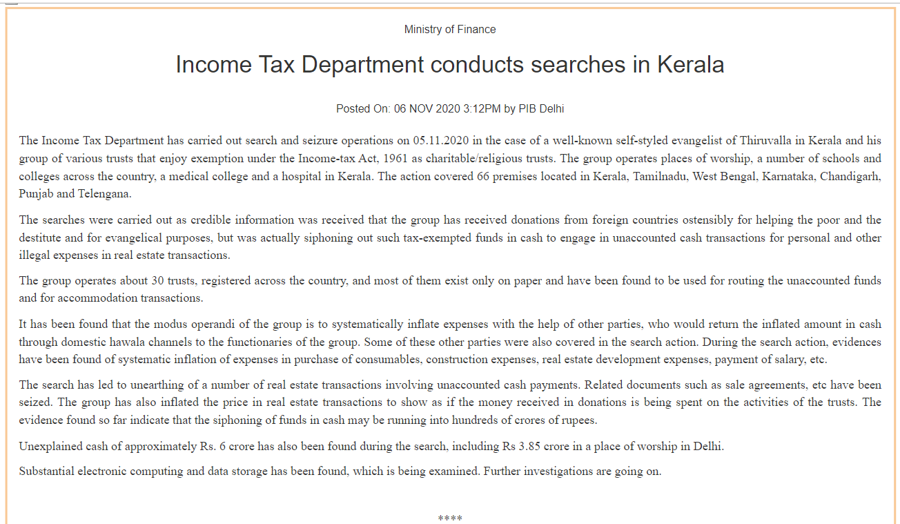Click the paragraph starting The searches were carried
The image size is (900, 524).
[450, 237]
